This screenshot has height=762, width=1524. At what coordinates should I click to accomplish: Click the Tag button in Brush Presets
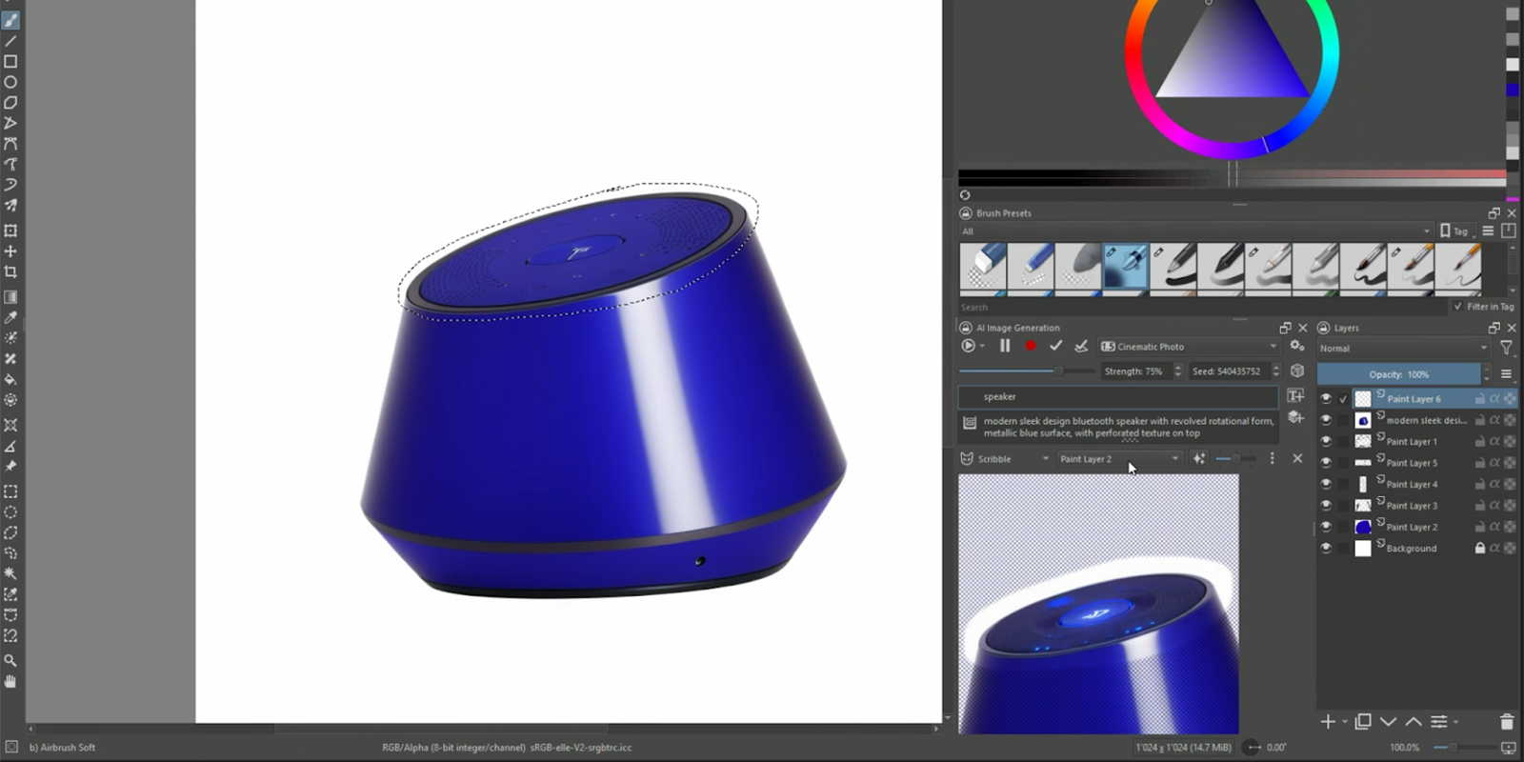(x=1454, y=231)
